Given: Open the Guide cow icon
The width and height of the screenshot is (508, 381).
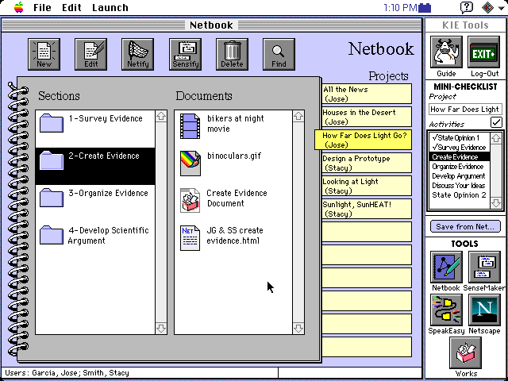Looking at the screenshot, I should (x=446, y=52).
